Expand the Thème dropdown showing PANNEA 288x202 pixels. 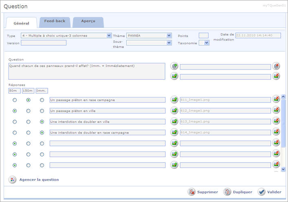pyautogui.click(x=169, y=36)
